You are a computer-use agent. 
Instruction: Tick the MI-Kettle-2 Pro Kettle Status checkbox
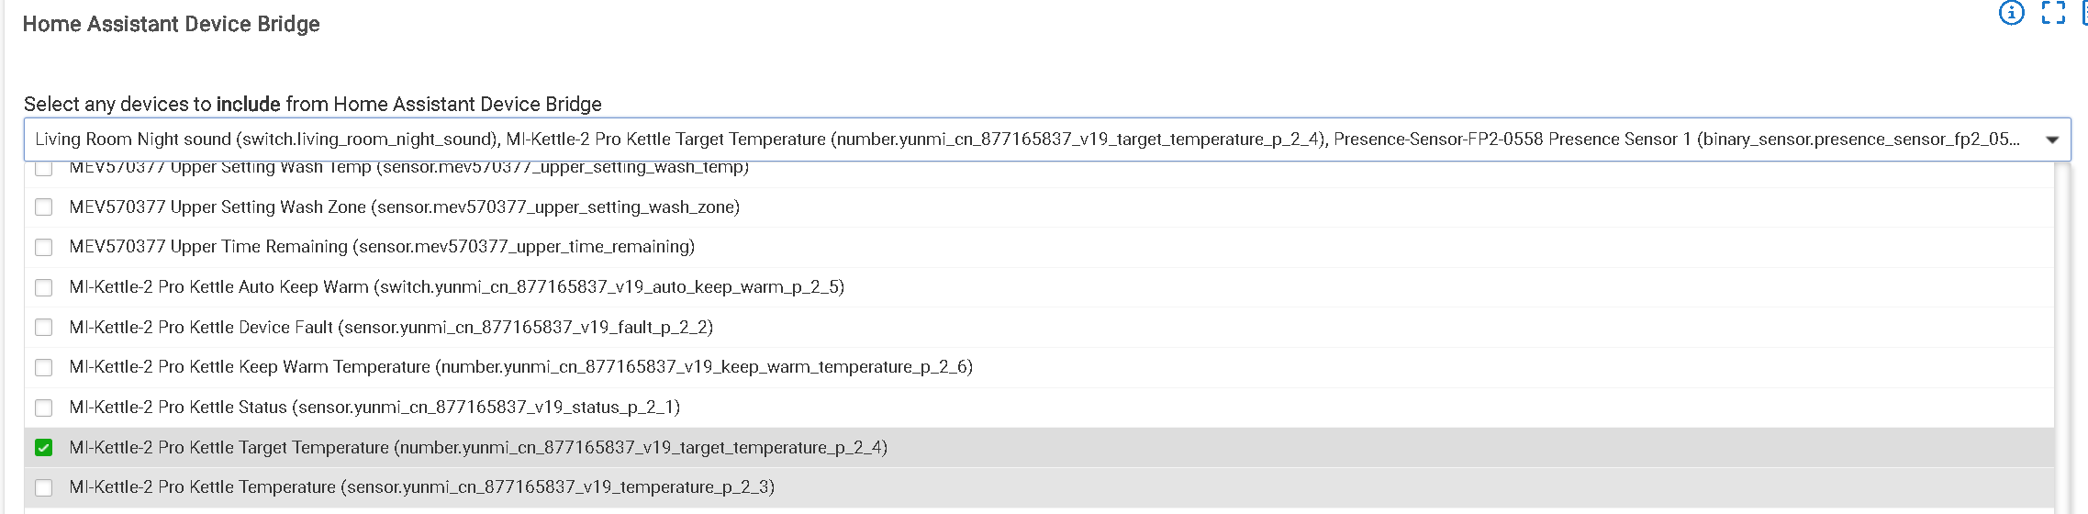click(x=43, y=408)
